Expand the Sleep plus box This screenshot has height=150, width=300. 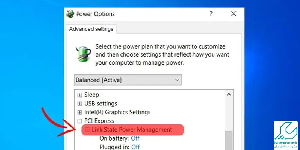[79, 95]
